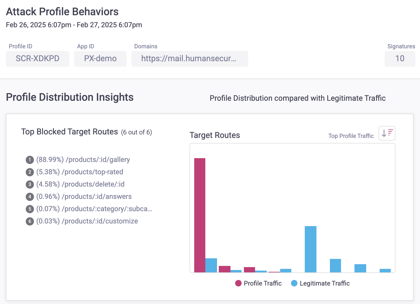This screenshot has width=420, height=304.
Task: Expand the truncated mail.humansecur domain field
Action: click(189, 59)
